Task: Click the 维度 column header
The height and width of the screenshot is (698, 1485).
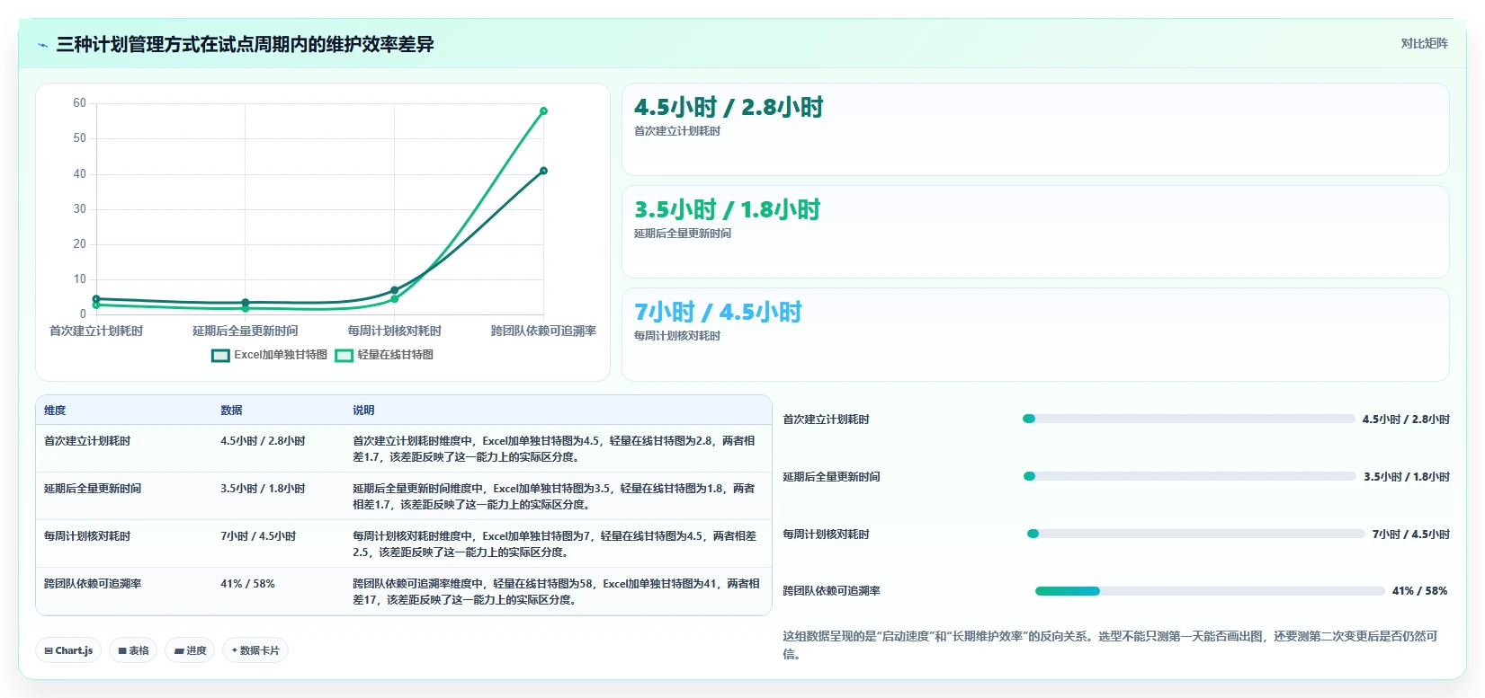Action: tap(55, 411)
